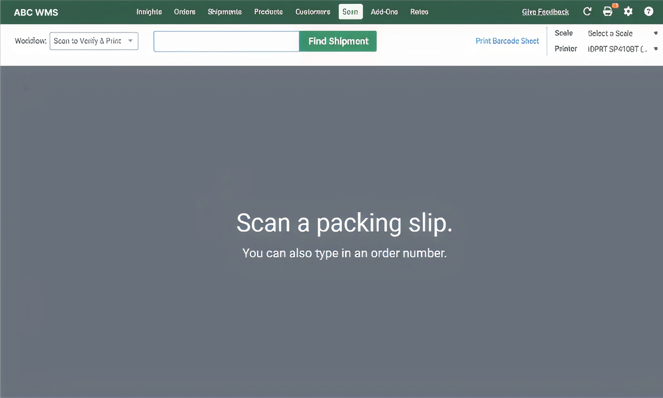This screenshot has height=398, width=663.
Task: Click the help question mark icon
Action: click(x=648, y=12)
